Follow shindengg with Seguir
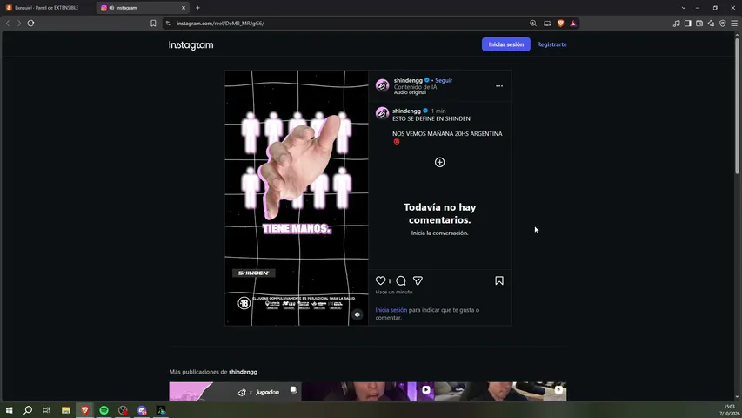Image resolution: width=742 pixels, height=418 pixels. point(444,80)
